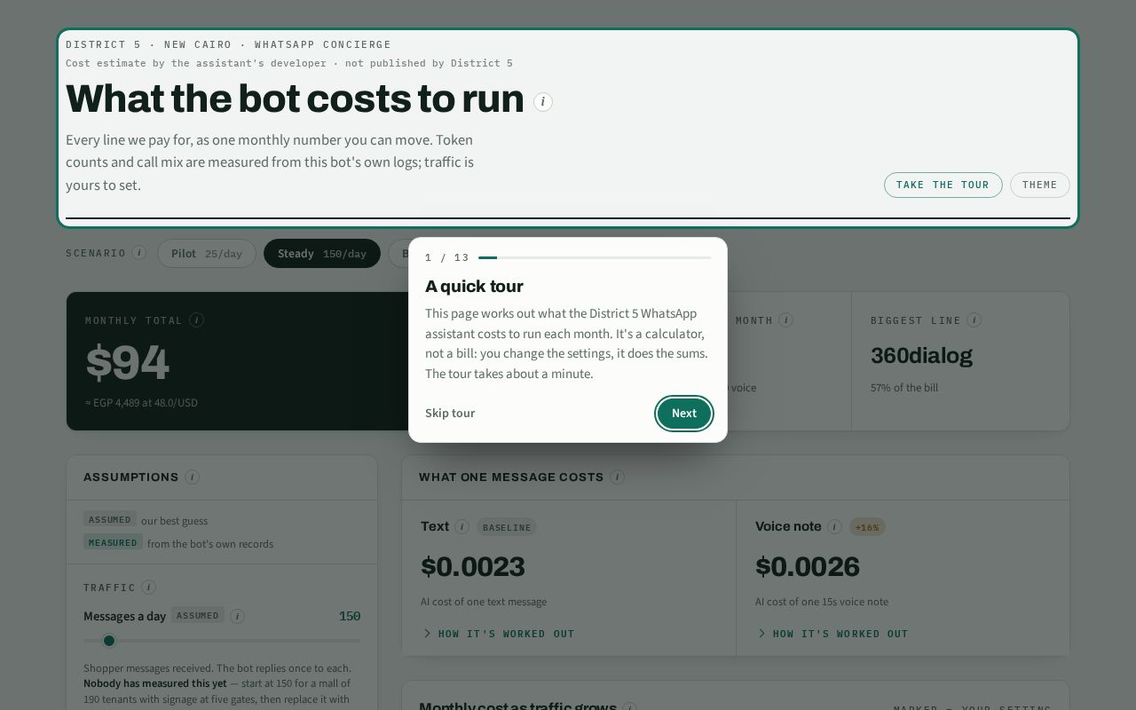The width and height of the screenshot is (1136, 710).
Task: Click the 'EGP 4,489 at 48.0/USD' line
Action: tap(142, 403)
